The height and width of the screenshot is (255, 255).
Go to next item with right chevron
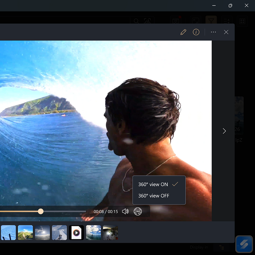click(224, 131)
